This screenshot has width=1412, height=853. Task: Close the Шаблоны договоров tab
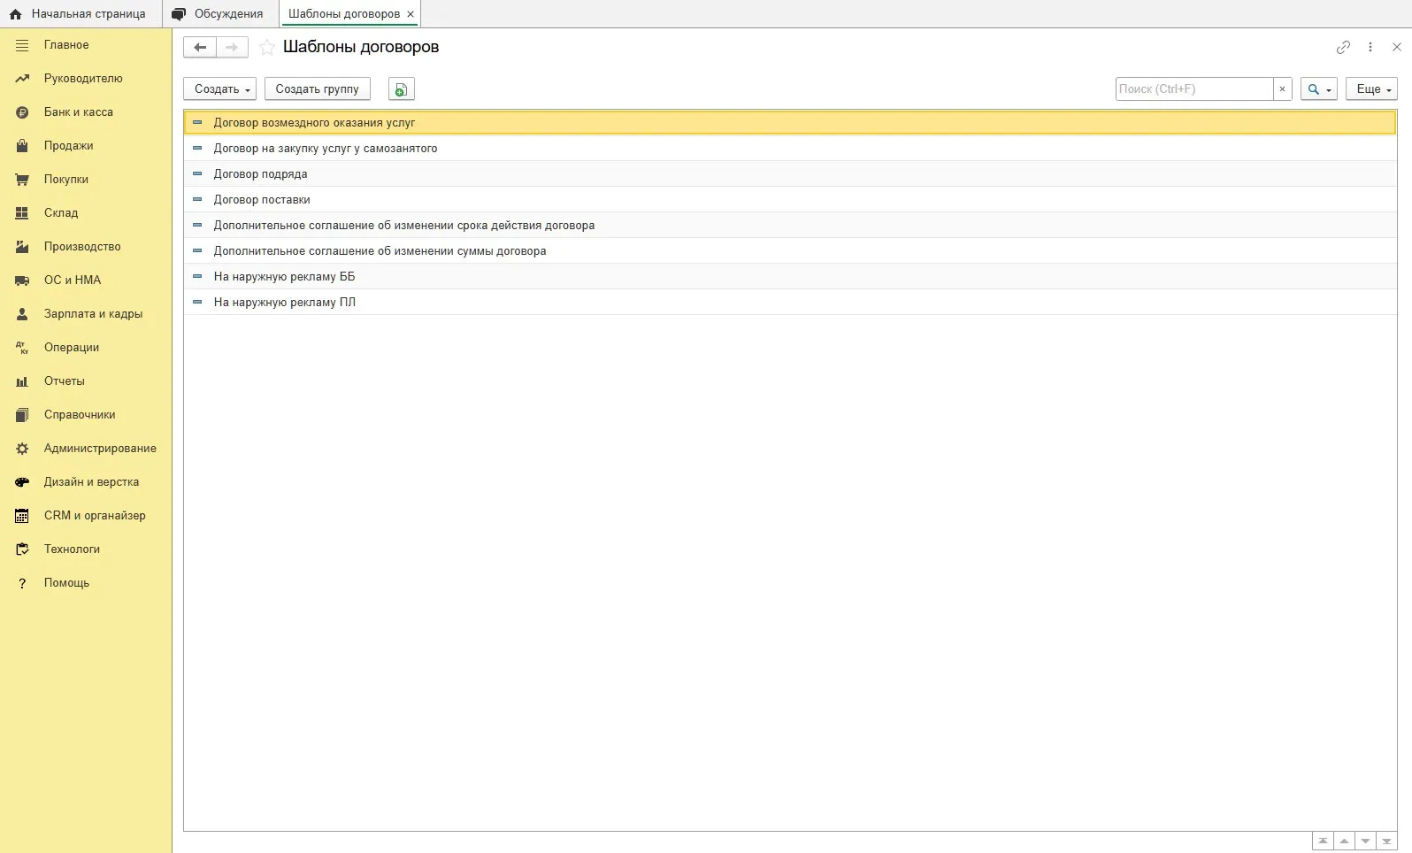pos(411,14)
